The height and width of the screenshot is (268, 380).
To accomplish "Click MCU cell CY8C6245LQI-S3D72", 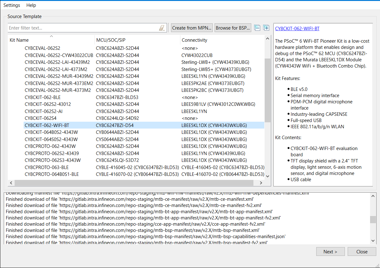I will pos(118,160).
